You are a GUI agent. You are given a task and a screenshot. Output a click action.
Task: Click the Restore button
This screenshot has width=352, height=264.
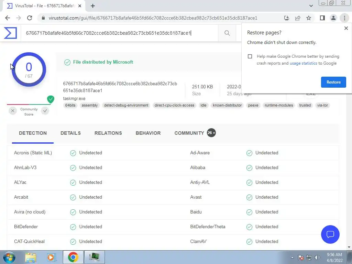pyautogui.click(x=333, y=82)
